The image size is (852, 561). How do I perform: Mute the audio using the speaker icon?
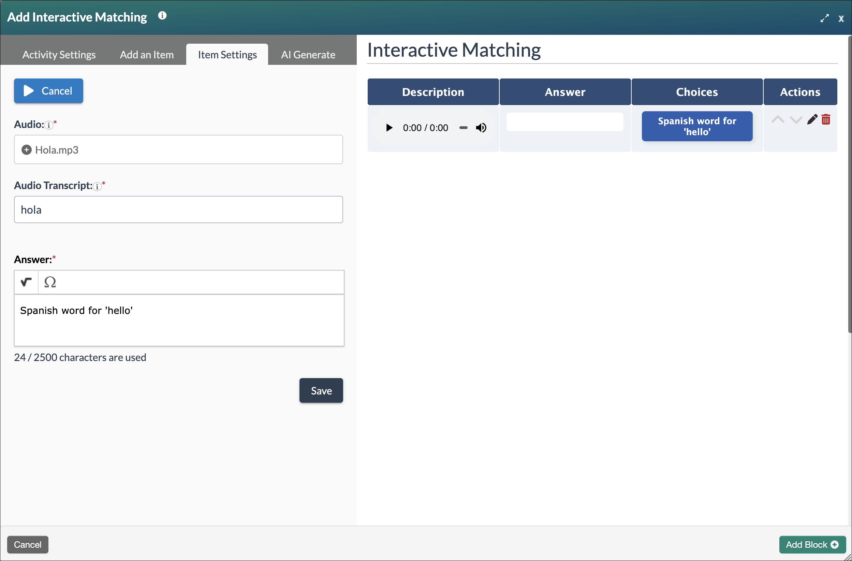point(481,128)
